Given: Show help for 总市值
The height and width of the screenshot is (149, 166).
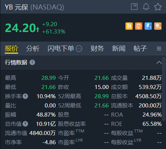Looking at the screenshot, I should click(25, 124).
